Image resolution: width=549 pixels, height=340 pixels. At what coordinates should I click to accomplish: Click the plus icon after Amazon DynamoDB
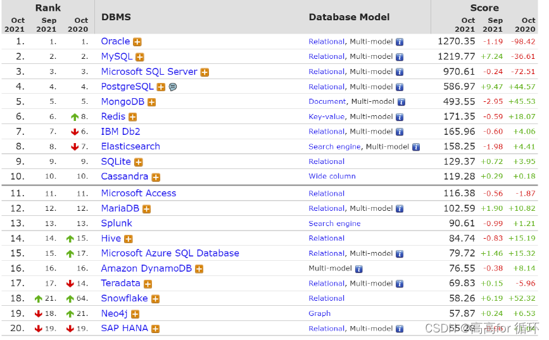pyautogui.click(x=199, y=269)
